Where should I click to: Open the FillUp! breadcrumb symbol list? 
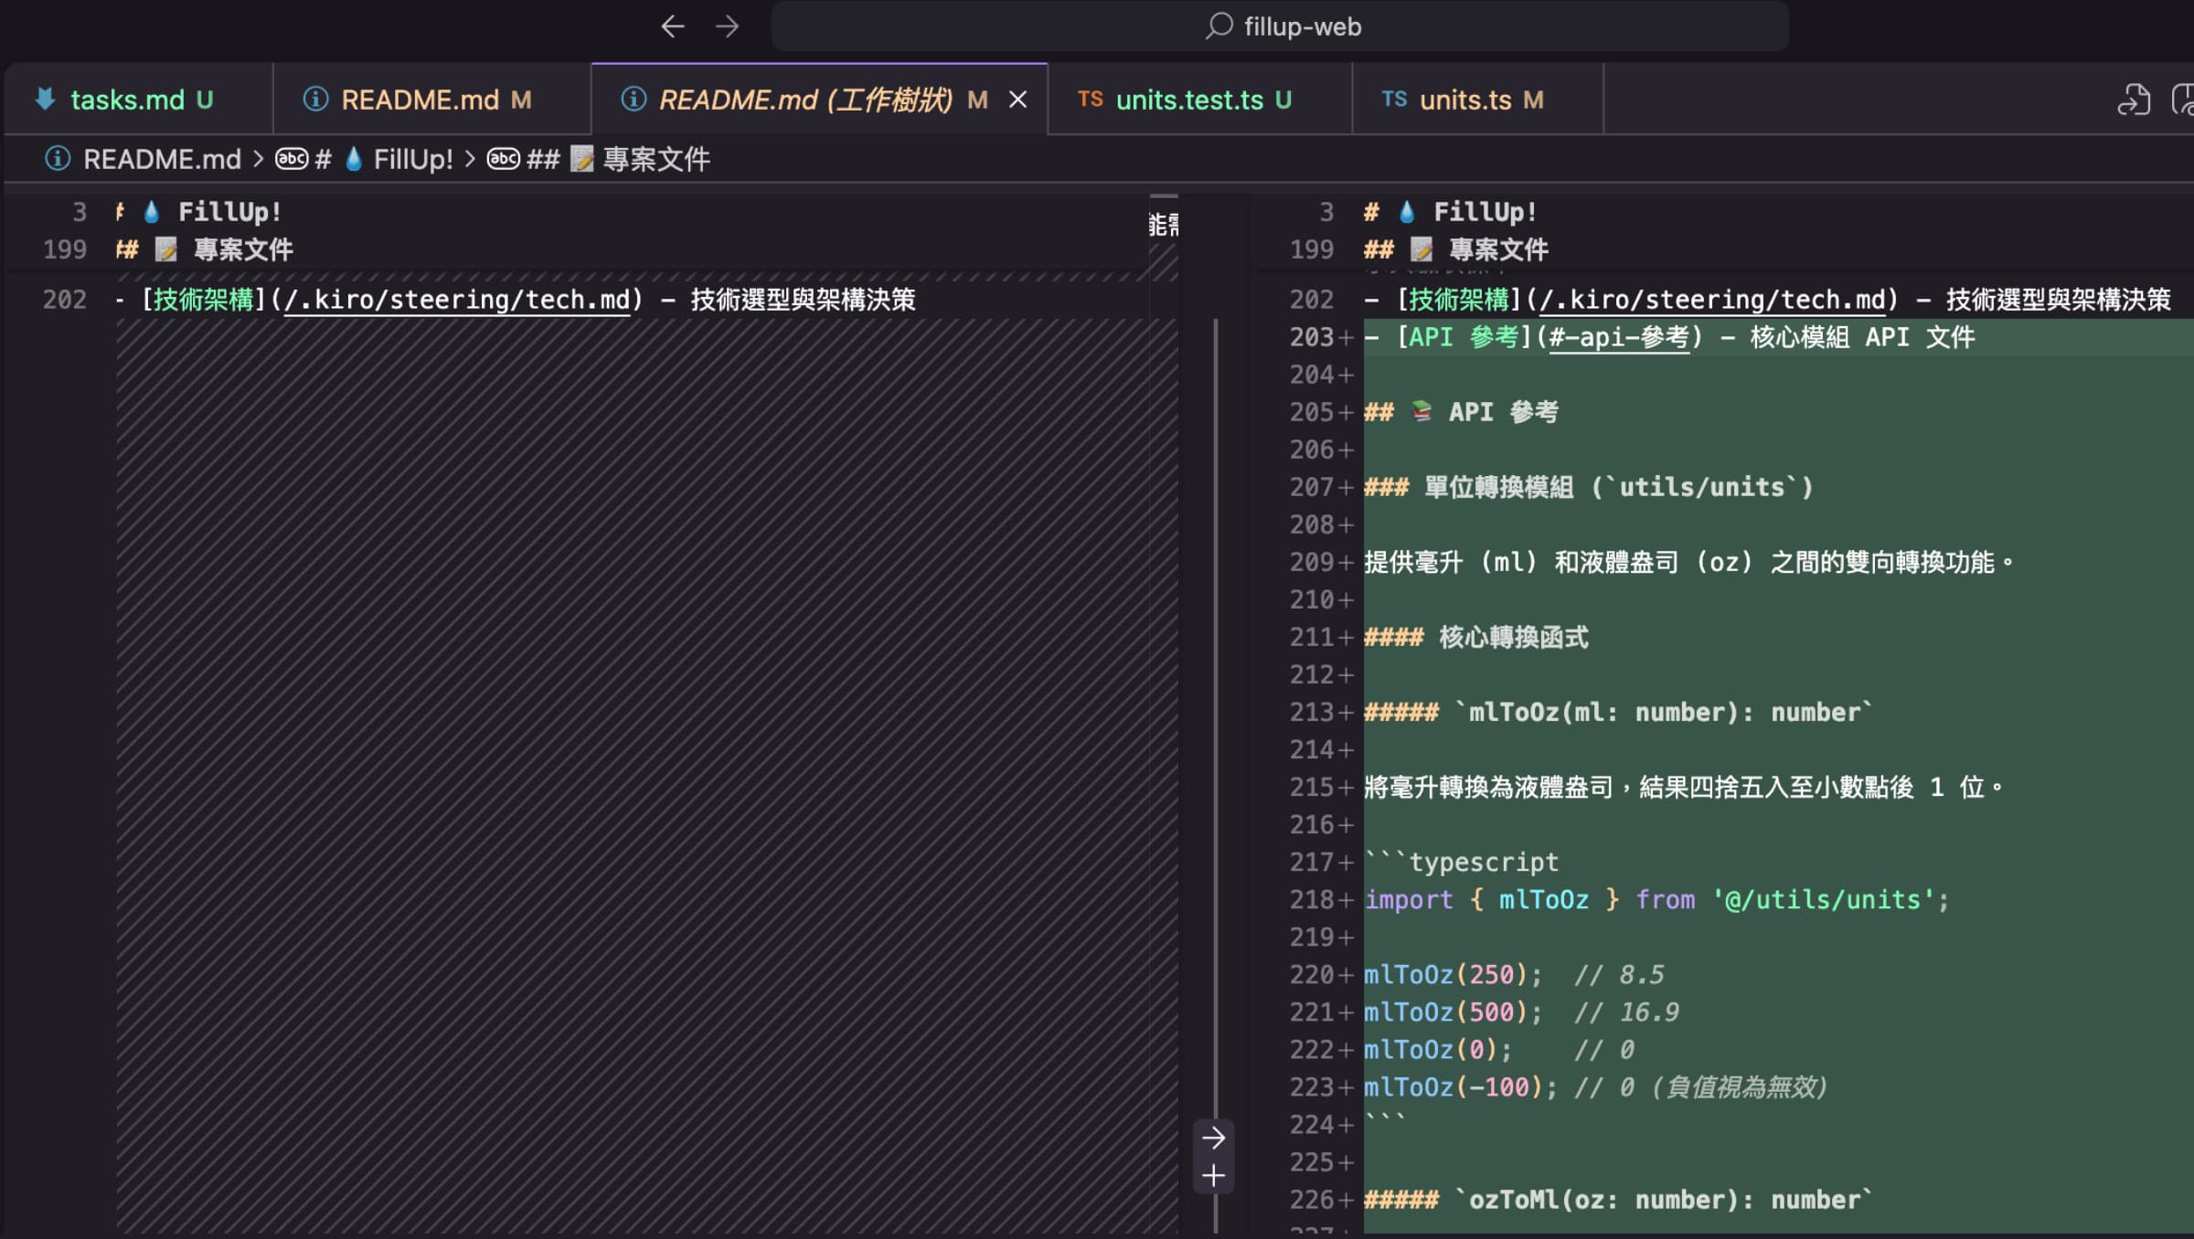click(413, 159)
